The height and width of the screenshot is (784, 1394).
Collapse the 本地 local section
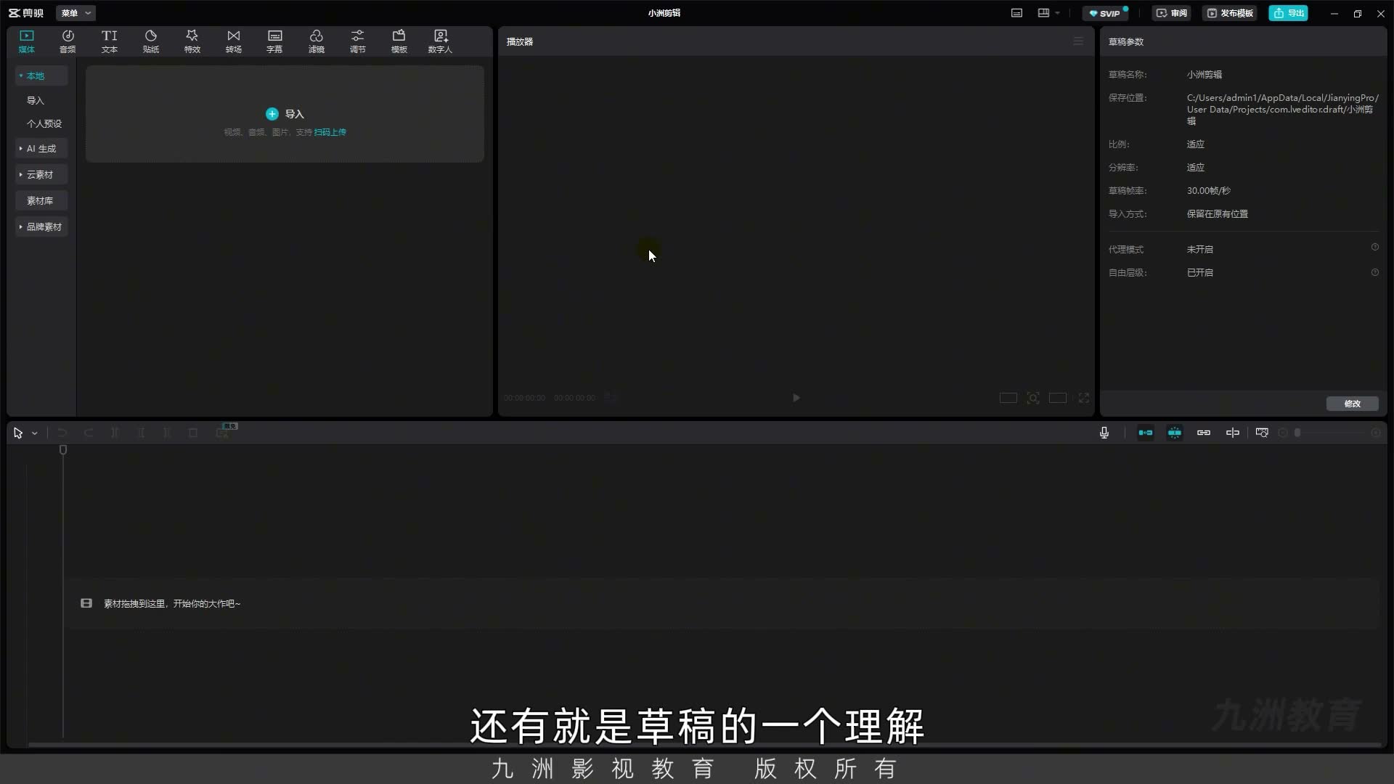[x=41, y=75]
